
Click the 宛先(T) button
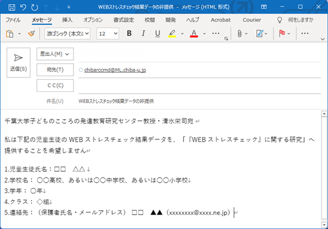55,69
